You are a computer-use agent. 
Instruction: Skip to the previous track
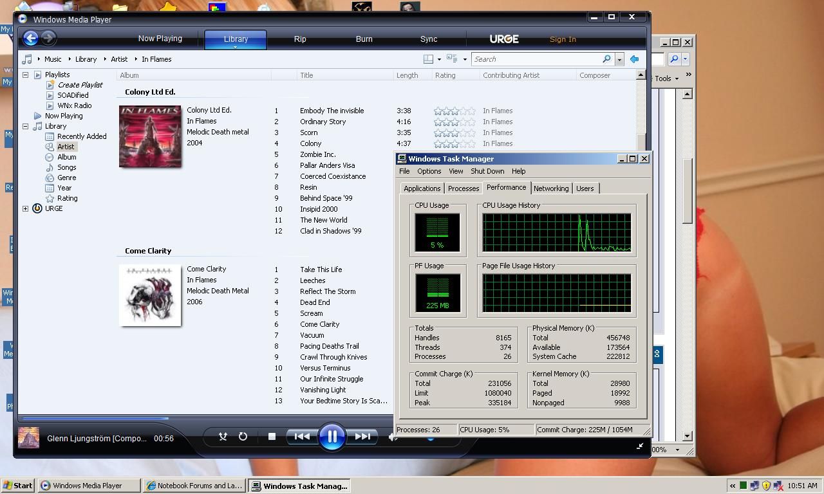301,436
